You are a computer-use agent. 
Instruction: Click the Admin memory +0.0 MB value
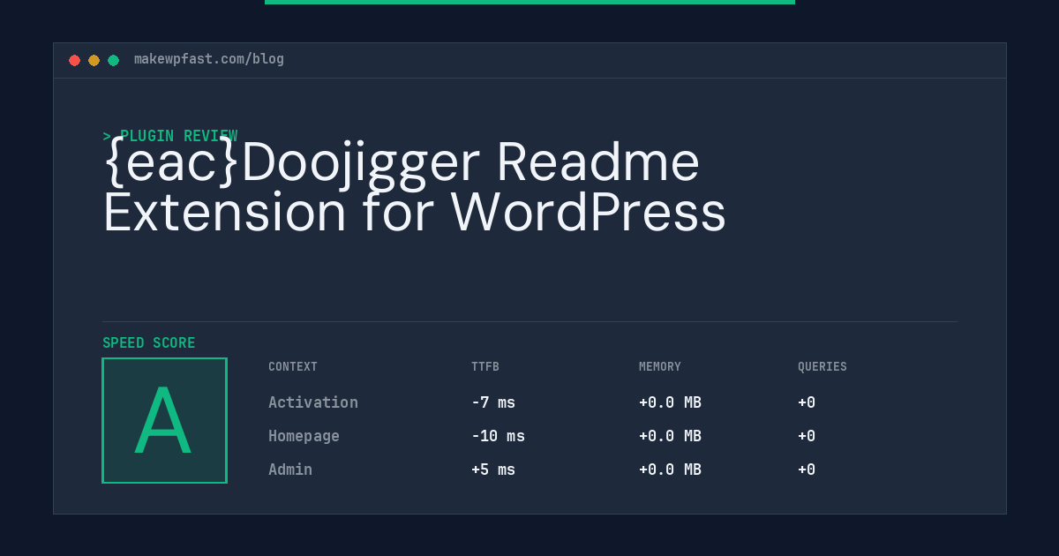click(670, 470)
